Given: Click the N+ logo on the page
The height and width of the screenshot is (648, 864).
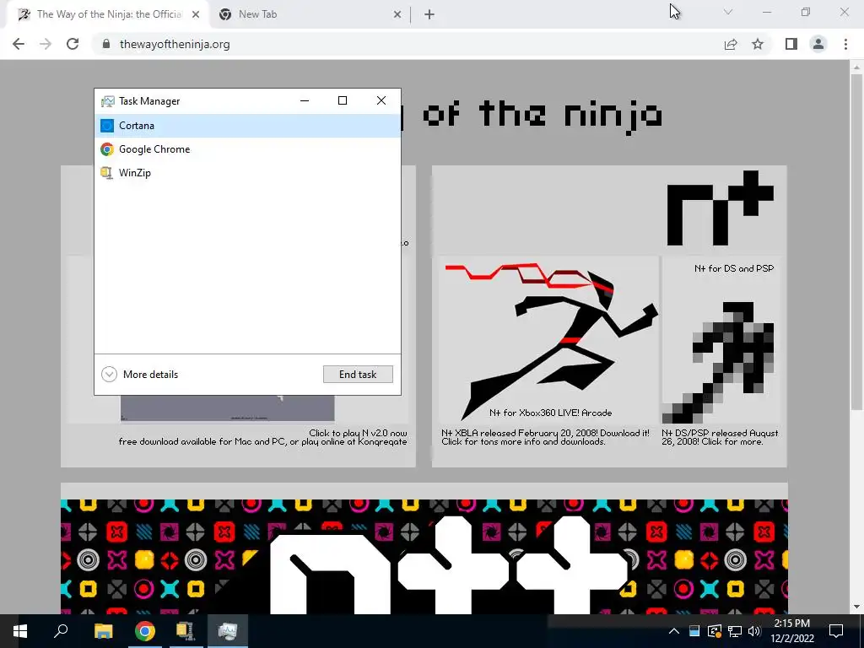Looking at the screenshot, I should [x=721, y=208].
